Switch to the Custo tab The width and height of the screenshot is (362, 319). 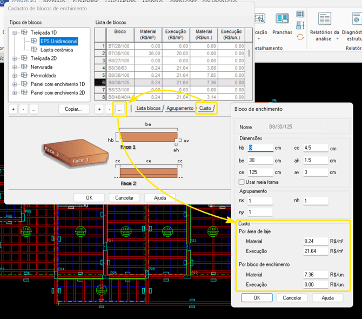point(205,108)
